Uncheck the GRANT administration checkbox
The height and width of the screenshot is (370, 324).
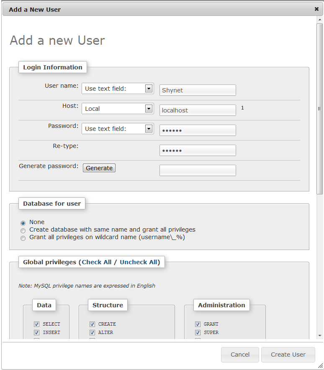(x=198, y=324)
